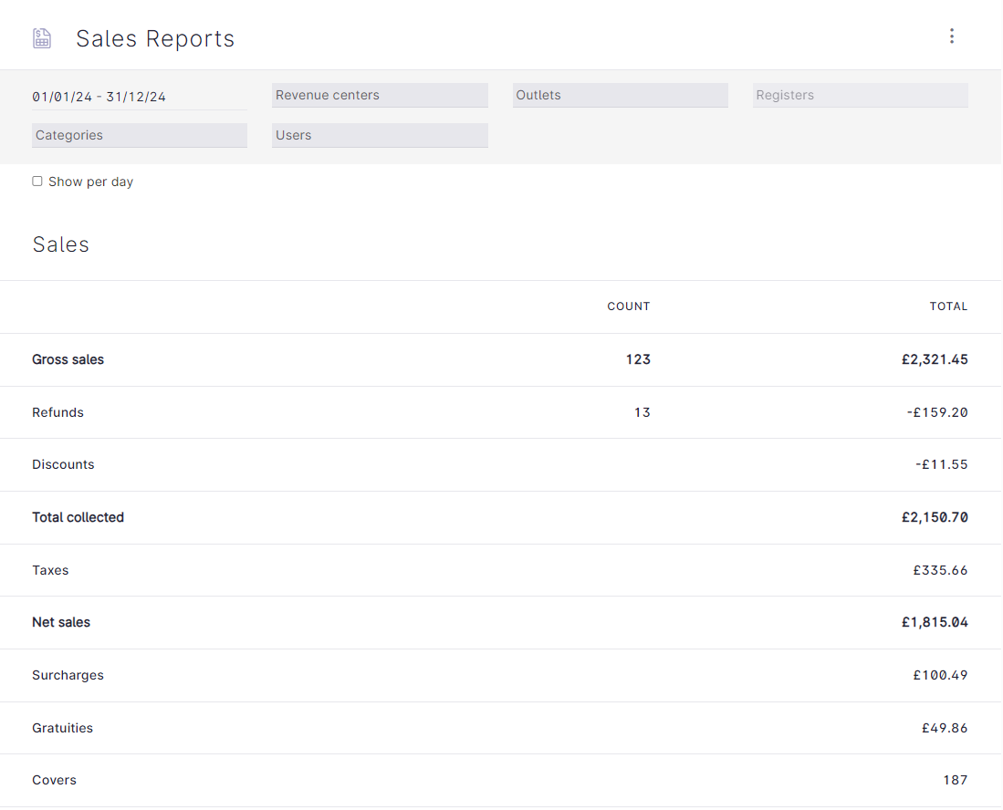The height and width of the screenshot is (810, 1003).
Task: Select the Refunds row
Action: pos(502,412)
